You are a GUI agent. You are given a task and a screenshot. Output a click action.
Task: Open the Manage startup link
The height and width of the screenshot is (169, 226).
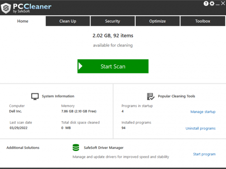[203, 112]
